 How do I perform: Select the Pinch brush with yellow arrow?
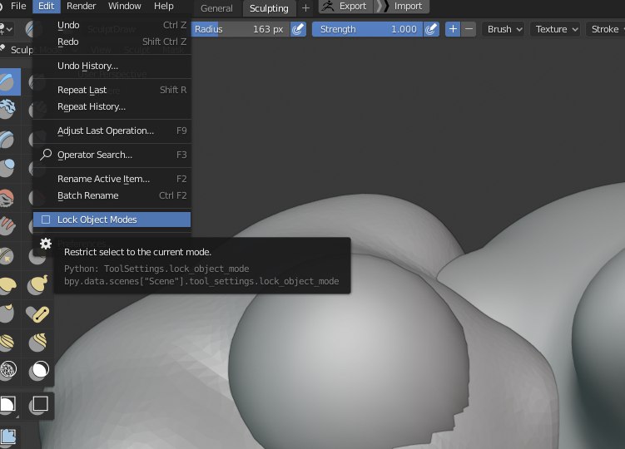[7, 256]
